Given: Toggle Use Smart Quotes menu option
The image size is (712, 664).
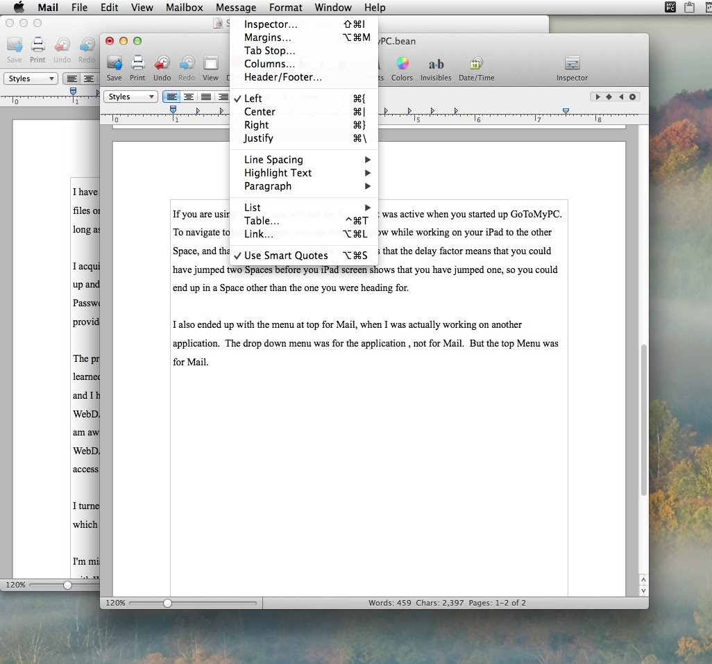Looking at the screenshot, I should click(x=304, y=256).
